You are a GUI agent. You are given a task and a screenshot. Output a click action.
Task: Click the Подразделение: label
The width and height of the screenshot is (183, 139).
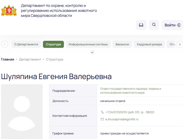[64, 91]
